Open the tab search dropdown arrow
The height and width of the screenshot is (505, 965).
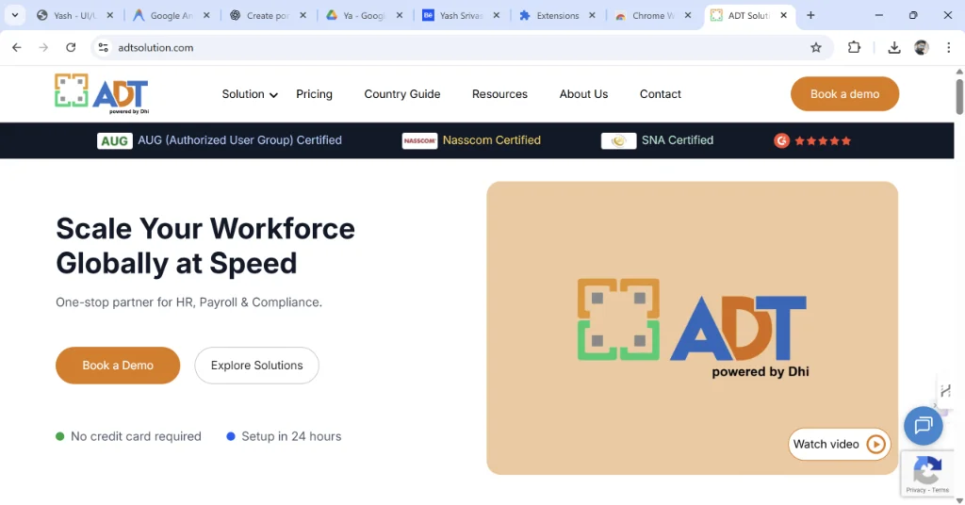point(15,15)
